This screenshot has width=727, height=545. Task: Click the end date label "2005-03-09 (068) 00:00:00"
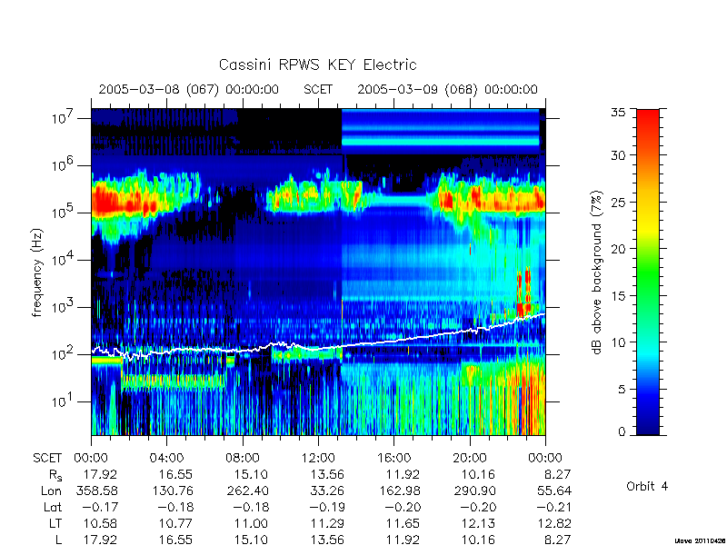click(x=447, y=89)
